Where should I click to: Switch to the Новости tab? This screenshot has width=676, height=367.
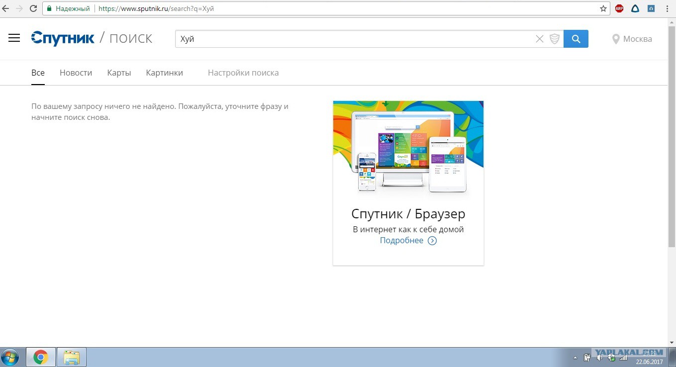tap(76, 73)
